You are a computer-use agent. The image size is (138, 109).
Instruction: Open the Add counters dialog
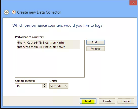(95, 42)
